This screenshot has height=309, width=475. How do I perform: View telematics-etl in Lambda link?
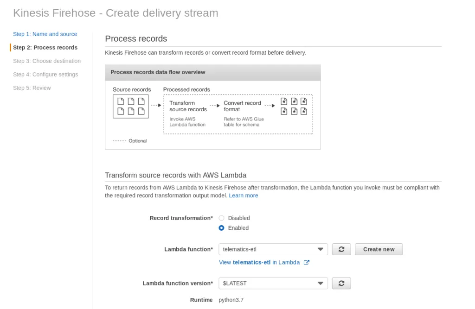coord(259,262)
